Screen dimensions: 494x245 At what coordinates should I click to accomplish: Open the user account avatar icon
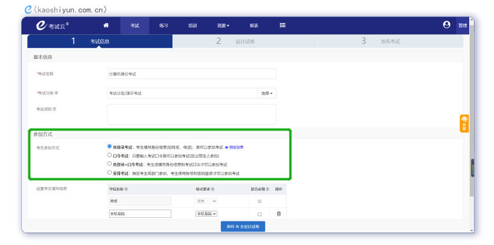(x=446, y=25)
